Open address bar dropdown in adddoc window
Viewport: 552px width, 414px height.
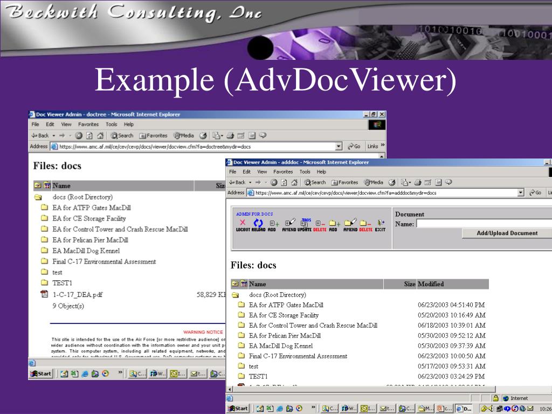(521, 192)
